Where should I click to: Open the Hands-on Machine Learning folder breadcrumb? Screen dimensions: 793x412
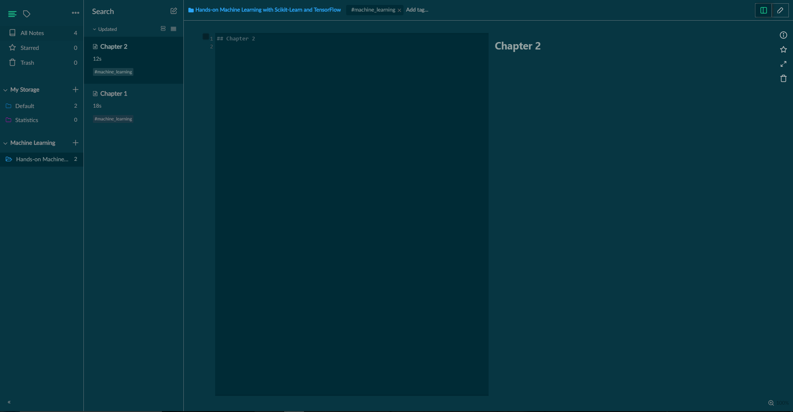tap(264, 10)
